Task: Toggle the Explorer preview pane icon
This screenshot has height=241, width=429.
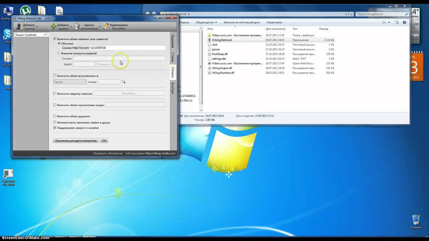Action: point(396,22)
